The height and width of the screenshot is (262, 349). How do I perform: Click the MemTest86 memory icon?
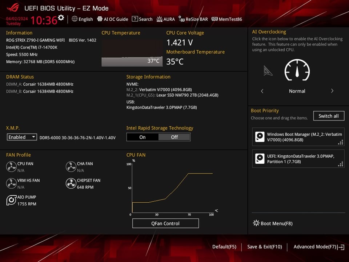pyautogui.click(x=214, y=19)
